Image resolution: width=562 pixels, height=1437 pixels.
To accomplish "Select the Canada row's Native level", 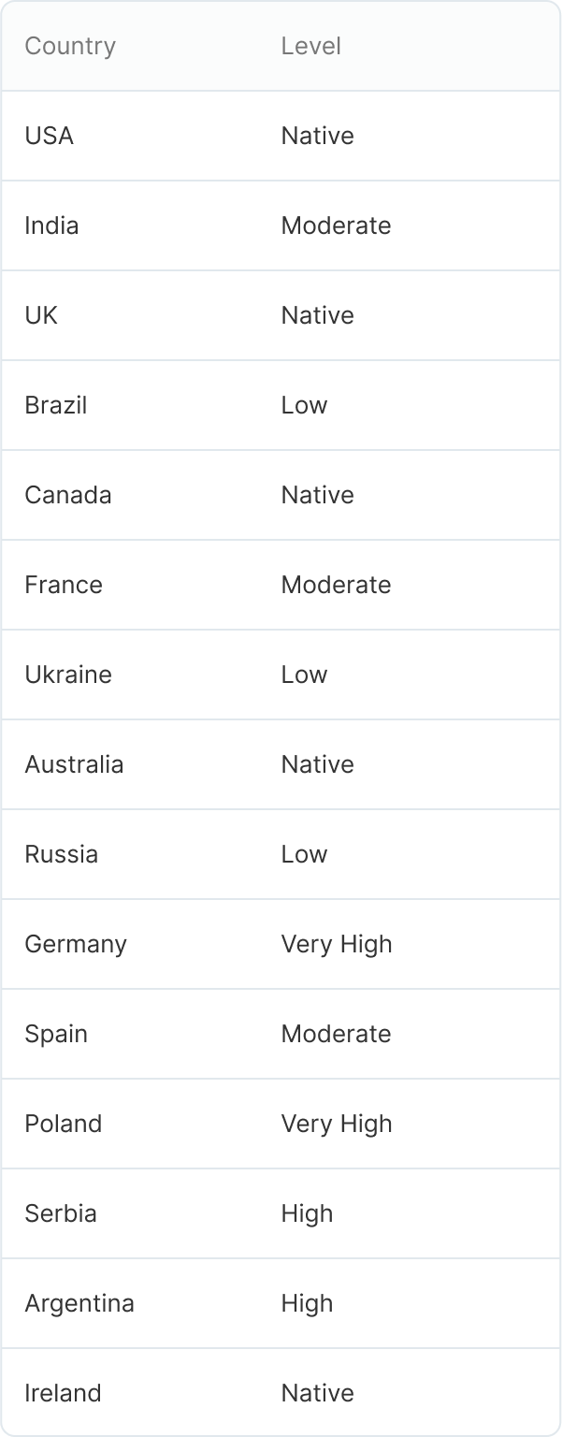I will (x=318, y=495).
